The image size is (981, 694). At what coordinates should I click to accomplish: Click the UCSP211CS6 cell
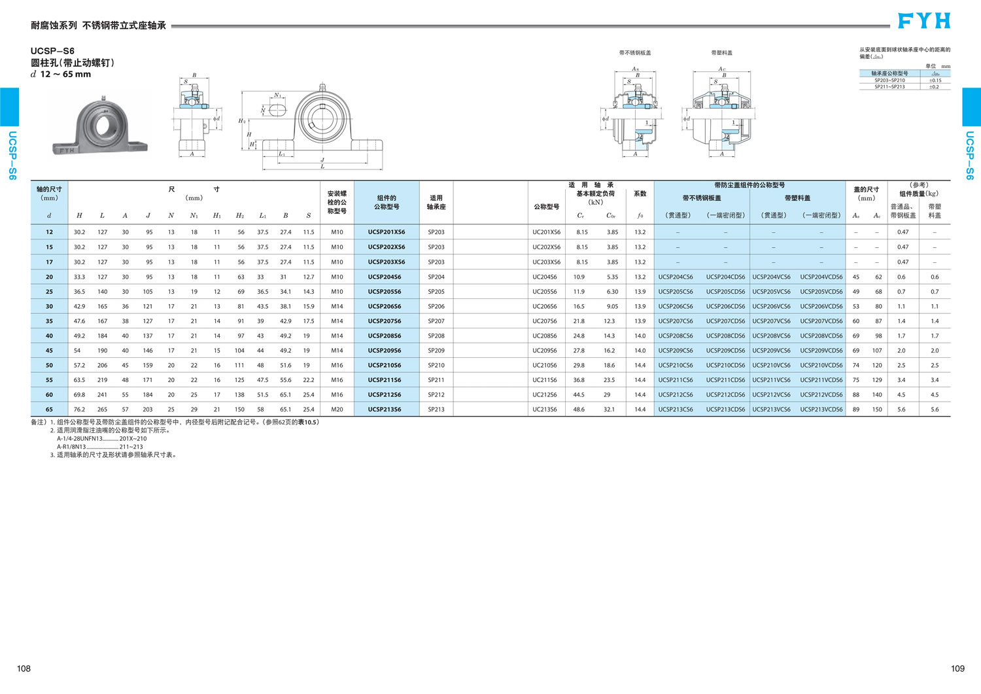[676, 380]
